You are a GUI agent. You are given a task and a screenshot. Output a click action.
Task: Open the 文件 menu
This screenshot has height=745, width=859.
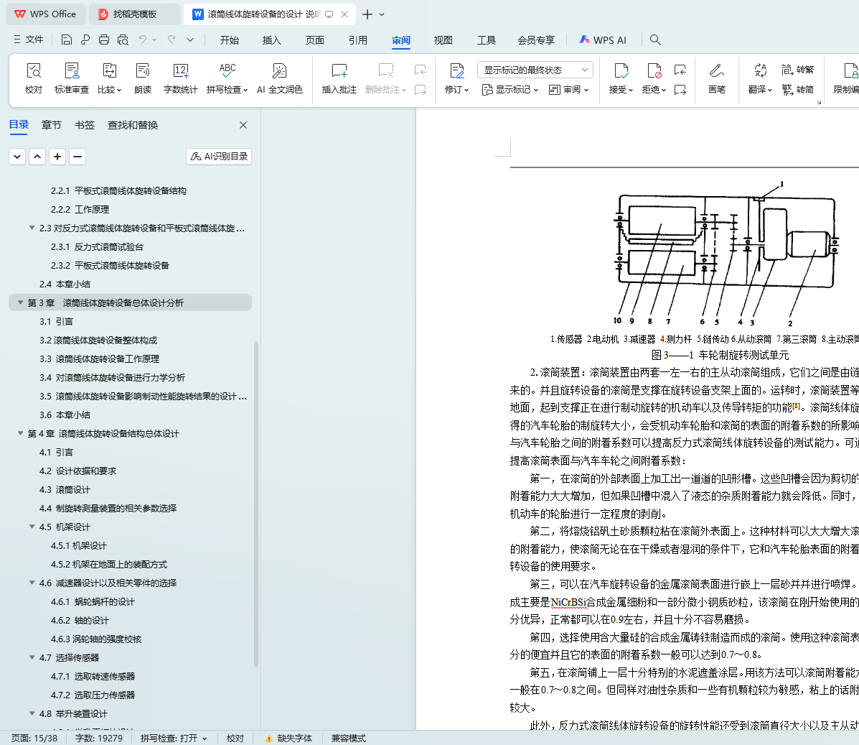29,40
